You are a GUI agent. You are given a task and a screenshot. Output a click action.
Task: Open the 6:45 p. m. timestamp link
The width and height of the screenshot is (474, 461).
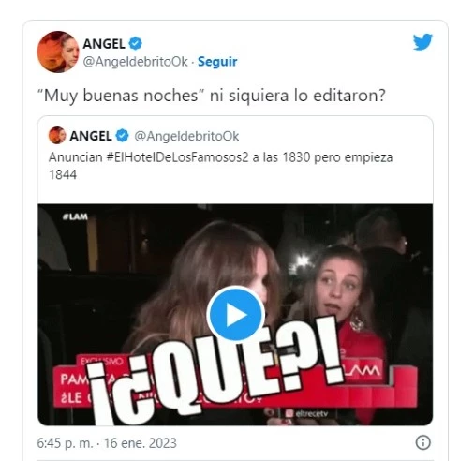tap(65, 443)
